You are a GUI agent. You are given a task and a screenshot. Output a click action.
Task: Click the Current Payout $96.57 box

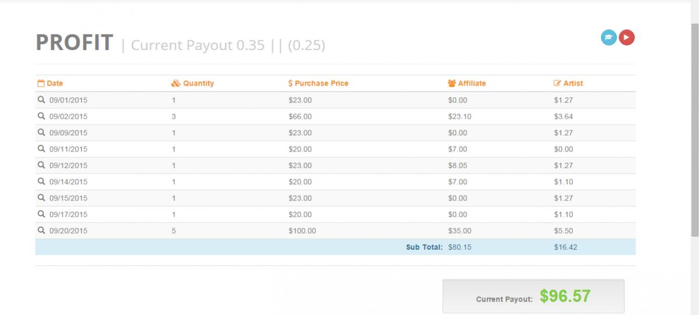[534, 296]
